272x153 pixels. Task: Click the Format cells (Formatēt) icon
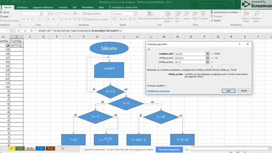203,14
